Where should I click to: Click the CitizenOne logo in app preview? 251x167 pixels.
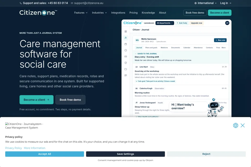tap(133, 23)
